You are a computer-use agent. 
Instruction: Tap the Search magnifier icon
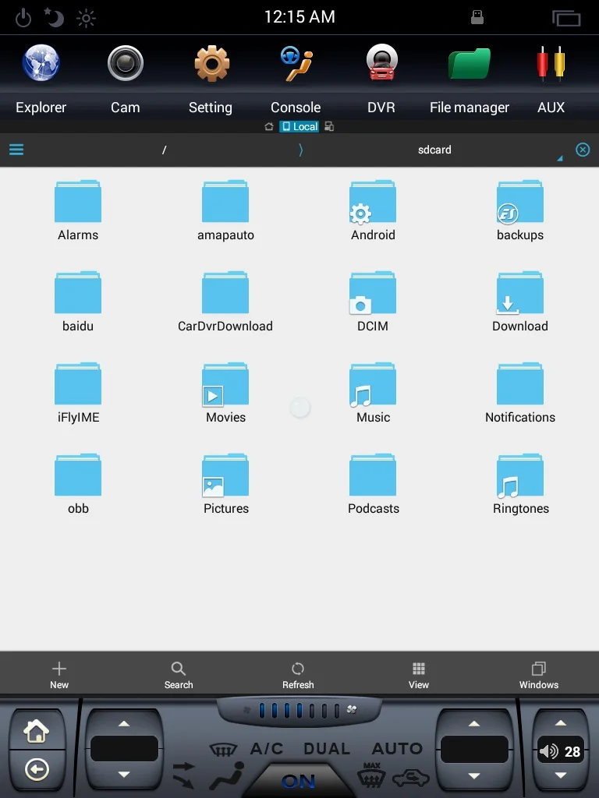click(x=179, y=668)
